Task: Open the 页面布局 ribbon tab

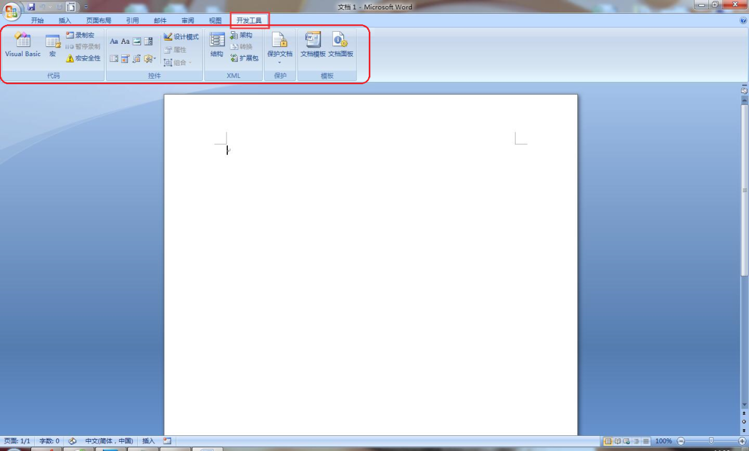Action: 99,21
